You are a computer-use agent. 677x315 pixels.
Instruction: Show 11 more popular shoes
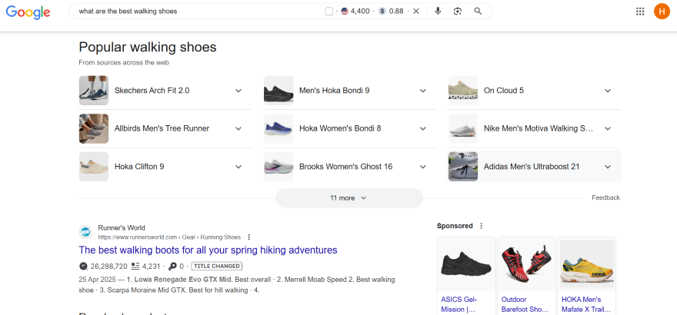point(349,197)
